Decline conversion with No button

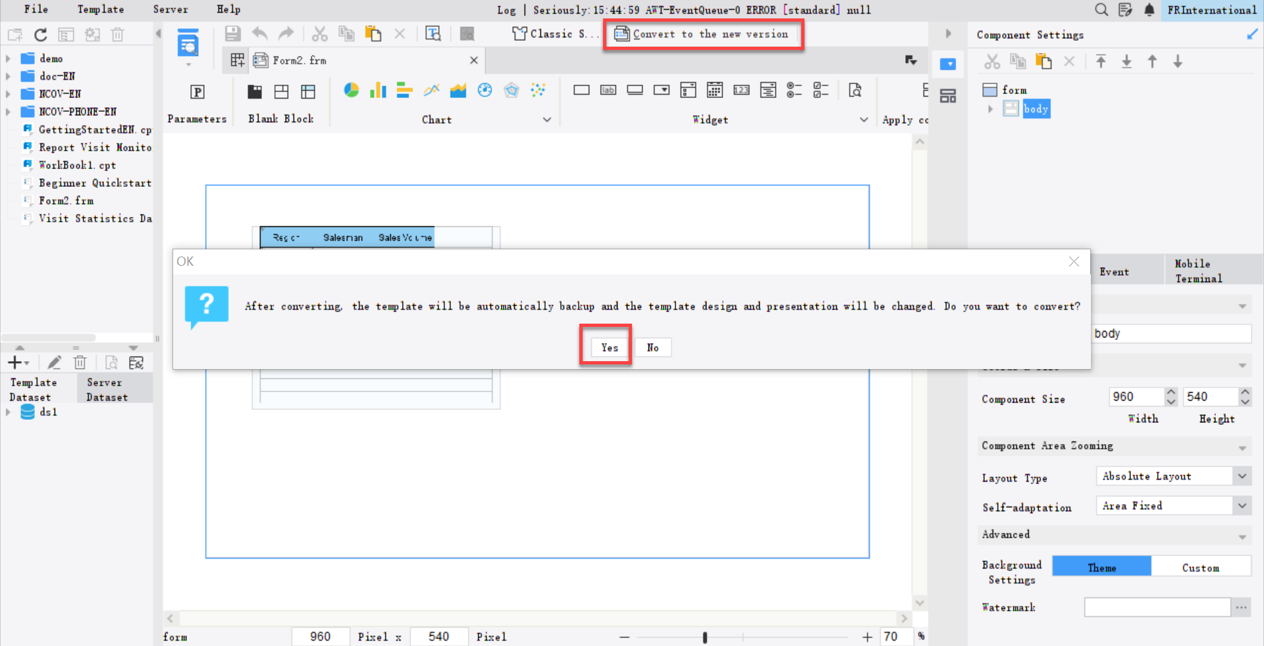653,347
